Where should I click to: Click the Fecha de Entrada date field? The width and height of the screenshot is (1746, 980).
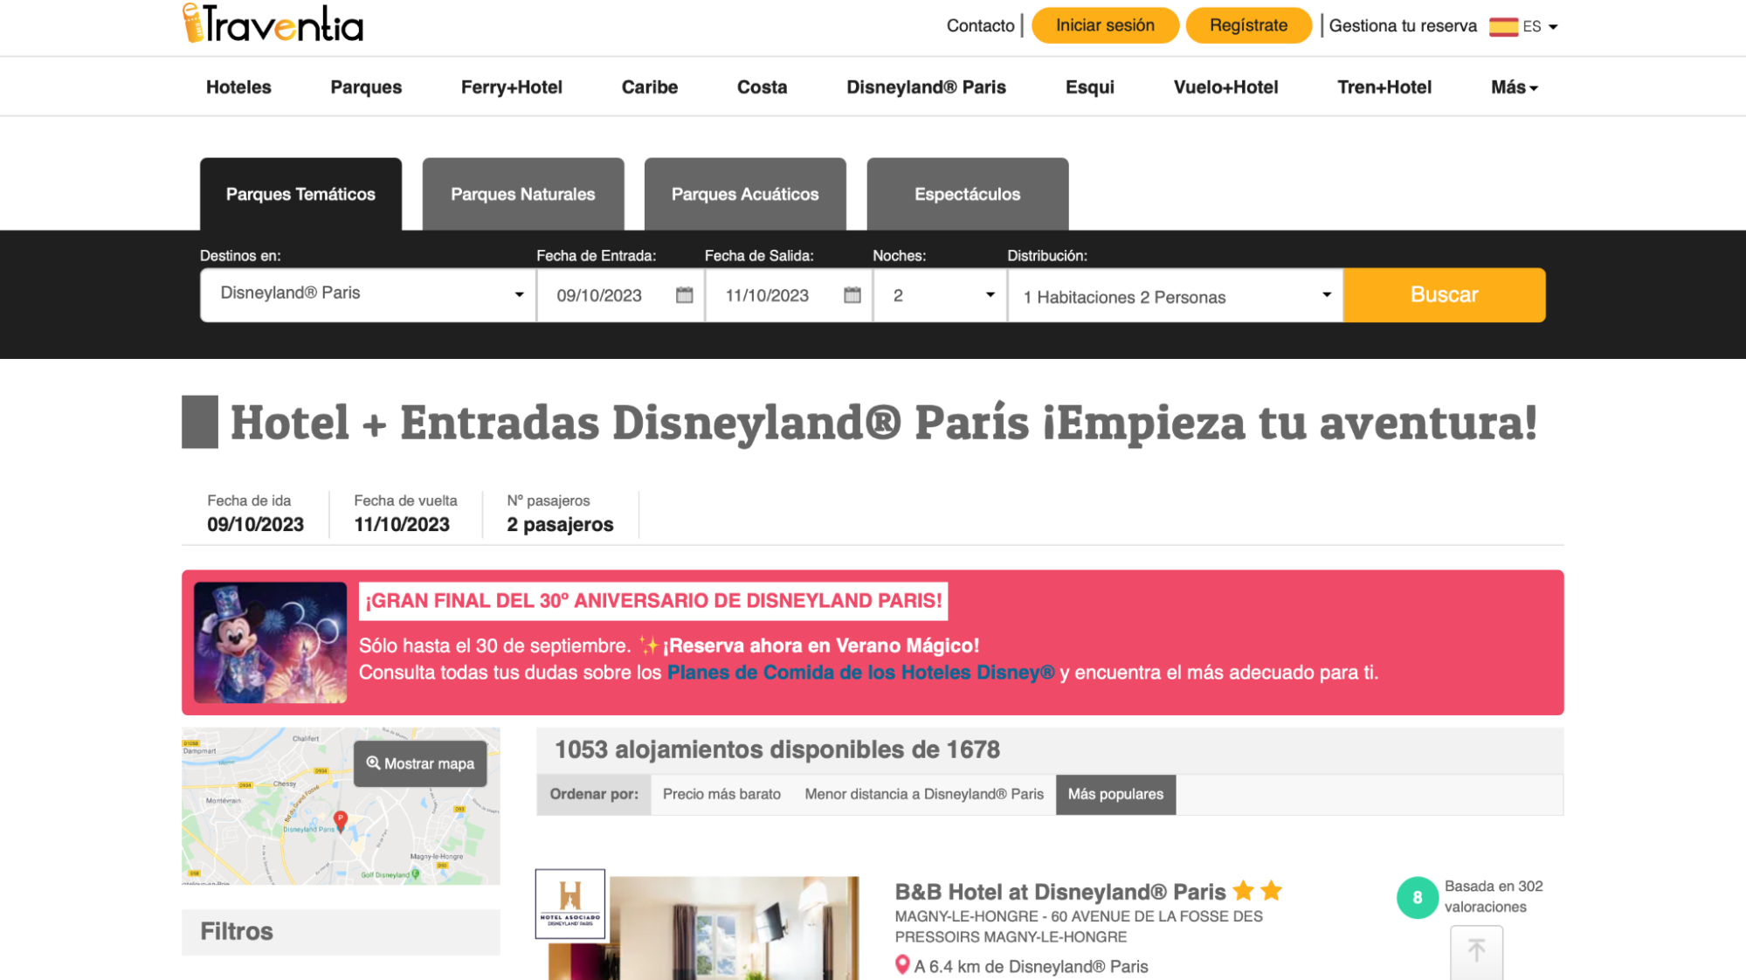[x=621, y=295]
